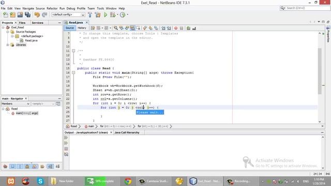Open the default config dropdown

click(x=68, y=14)
